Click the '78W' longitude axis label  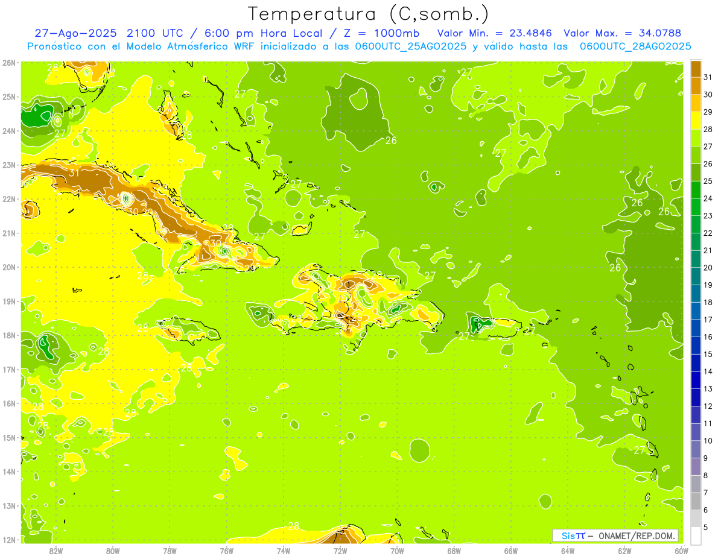click(x=170, y=551)
